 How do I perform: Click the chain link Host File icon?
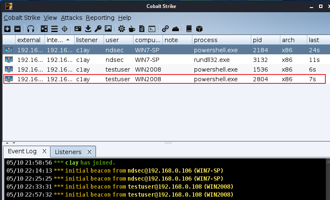165,29
